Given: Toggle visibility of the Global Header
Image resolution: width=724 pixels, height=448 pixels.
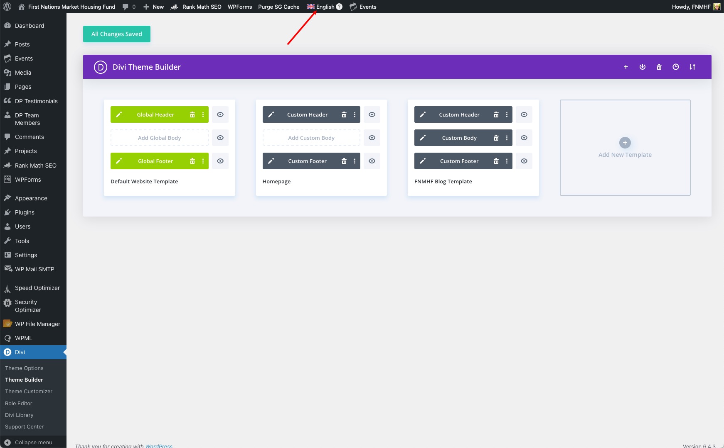Looking at the screenshot, I should [x=220, y=114].
